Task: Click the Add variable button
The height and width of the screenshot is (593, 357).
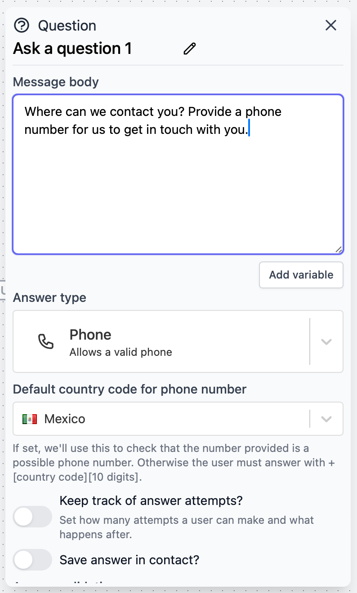Action: pyautogui.click(x=301, y=274)
